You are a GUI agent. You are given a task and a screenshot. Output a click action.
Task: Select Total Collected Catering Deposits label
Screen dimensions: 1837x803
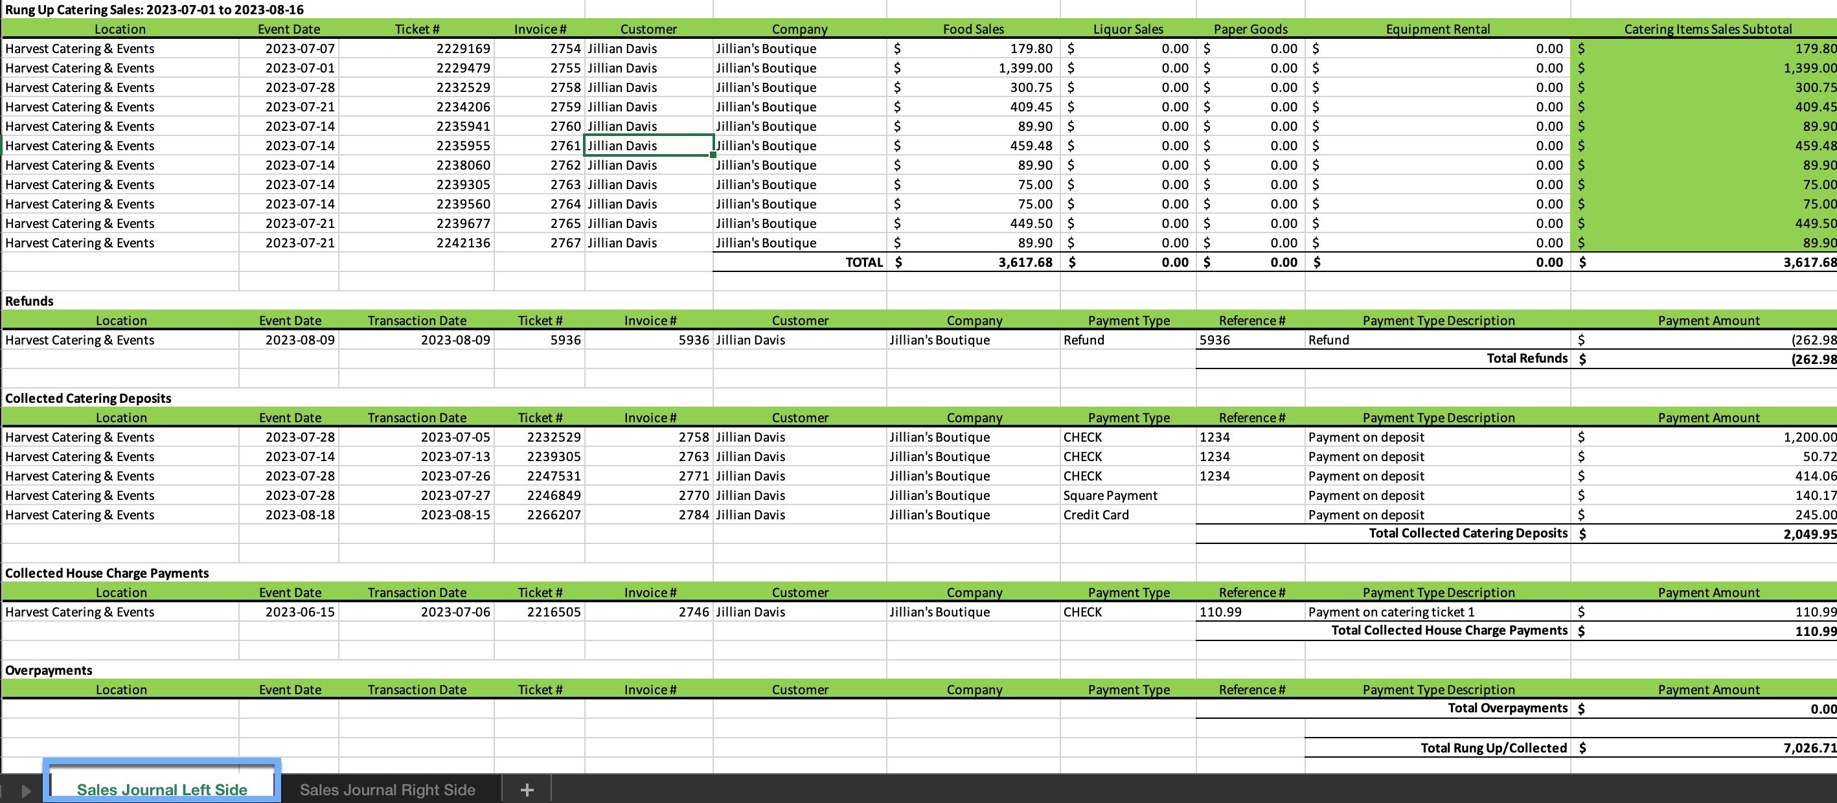point(1468,533)
